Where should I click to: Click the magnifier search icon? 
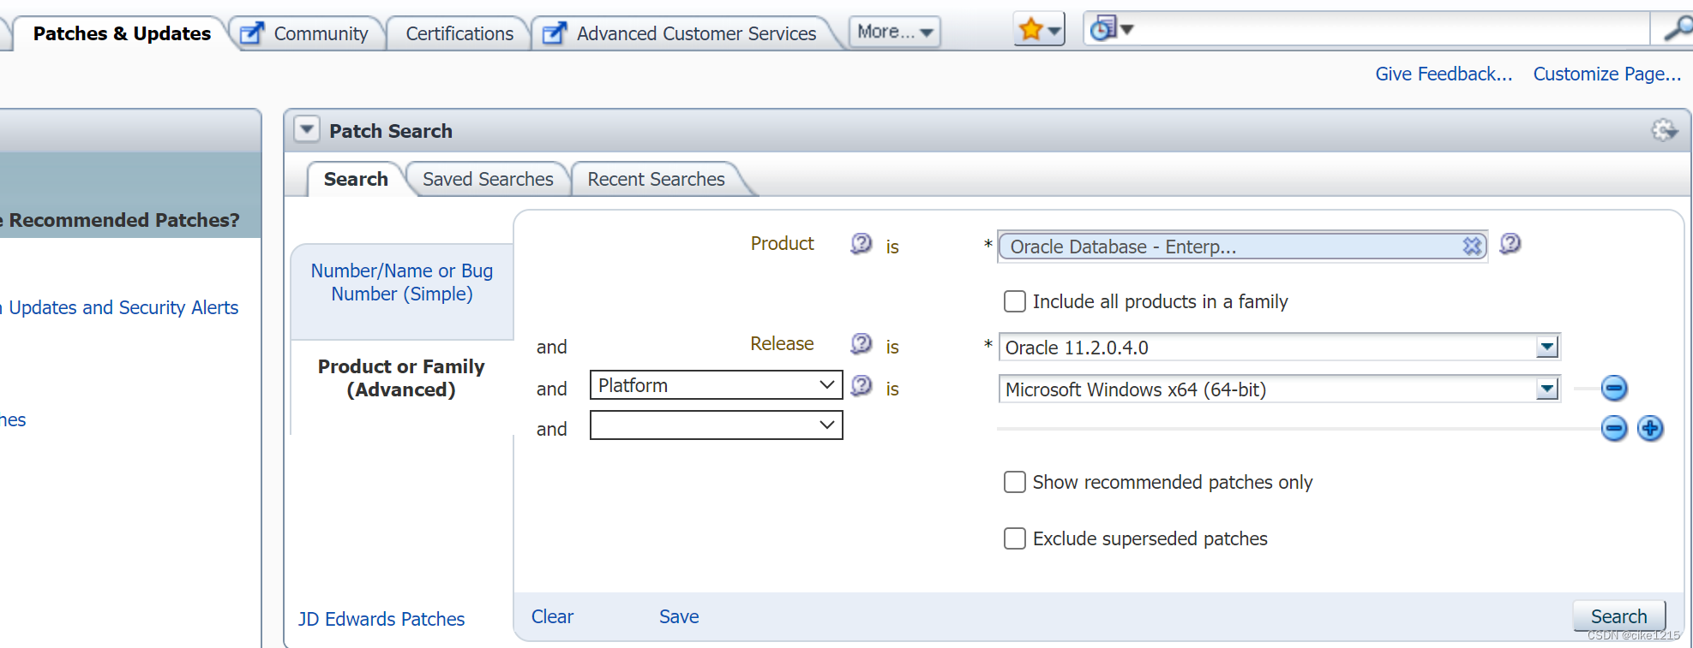pyautogui.click(x=1677, y=29)
